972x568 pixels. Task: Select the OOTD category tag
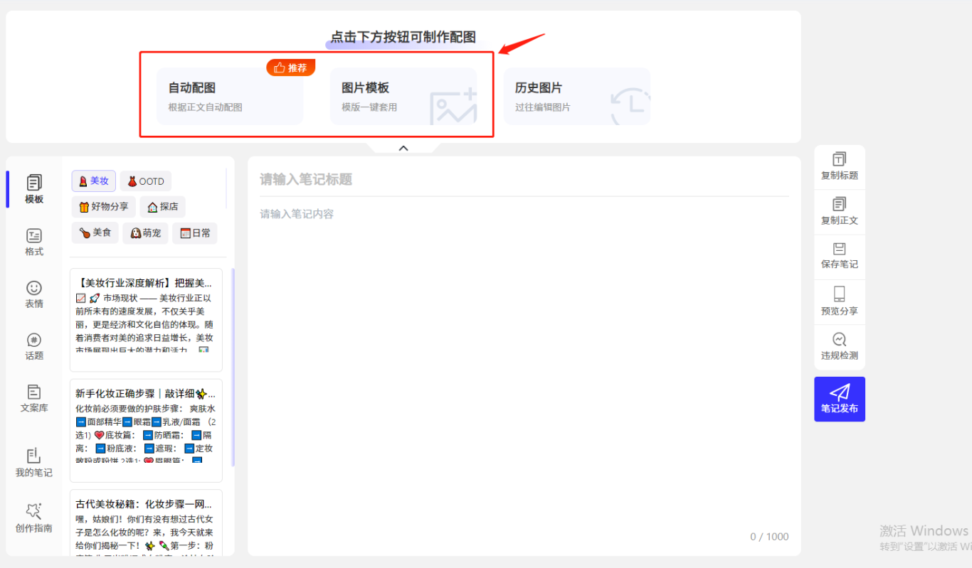pyautogui.click(x=146, y=181)
